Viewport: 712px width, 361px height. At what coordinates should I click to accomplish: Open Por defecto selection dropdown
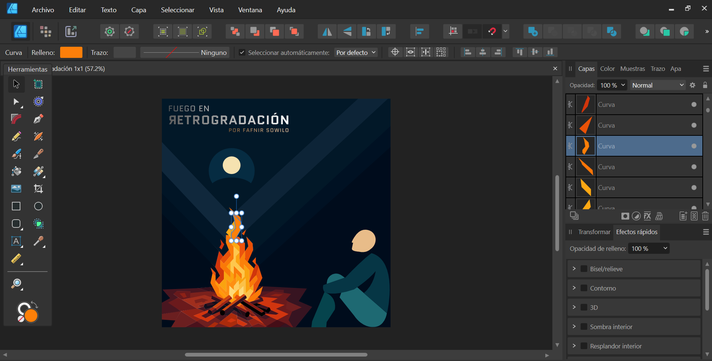[x=356, y=52]
